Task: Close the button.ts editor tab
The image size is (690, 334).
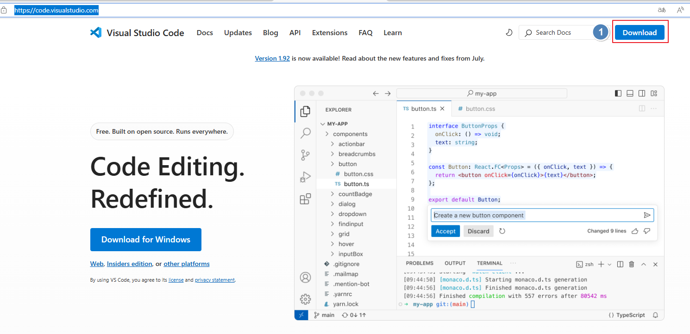Action: coord(442,109)
